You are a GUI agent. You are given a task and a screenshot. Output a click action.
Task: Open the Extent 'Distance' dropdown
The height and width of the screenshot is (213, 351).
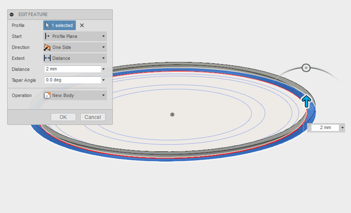(x=75, y=58)
